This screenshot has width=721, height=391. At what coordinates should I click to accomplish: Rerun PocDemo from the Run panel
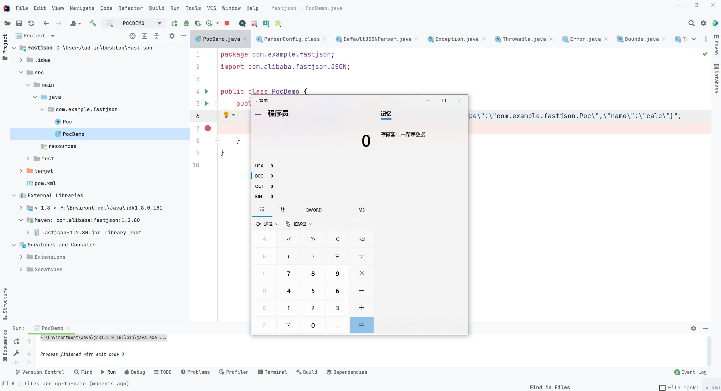pos(16,341)
